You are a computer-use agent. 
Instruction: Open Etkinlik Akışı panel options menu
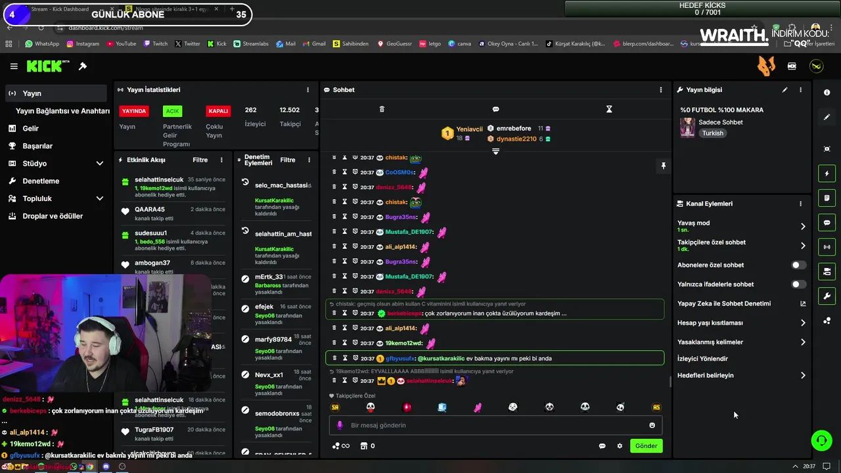tap(221, 160)
